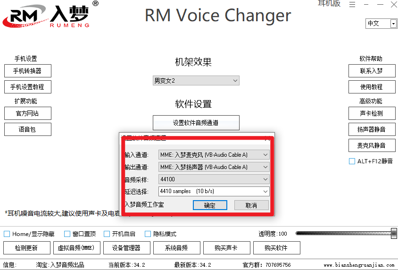
Task: Click 购买声卡 button
Action: click(227, 248)
